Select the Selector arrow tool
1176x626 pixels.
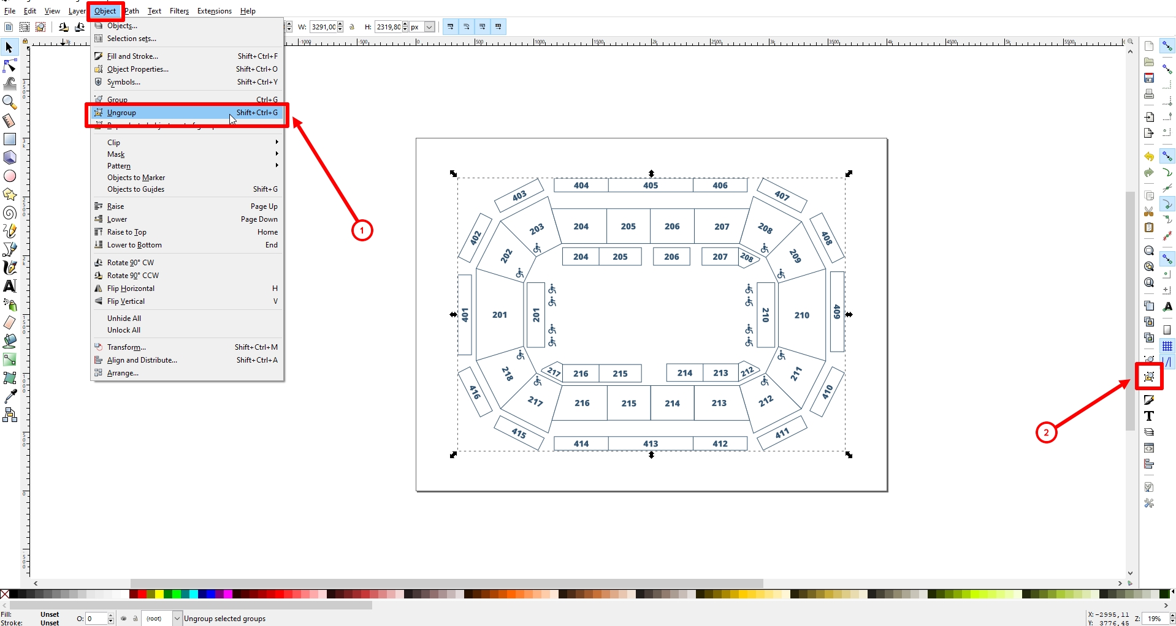(9, 47)
